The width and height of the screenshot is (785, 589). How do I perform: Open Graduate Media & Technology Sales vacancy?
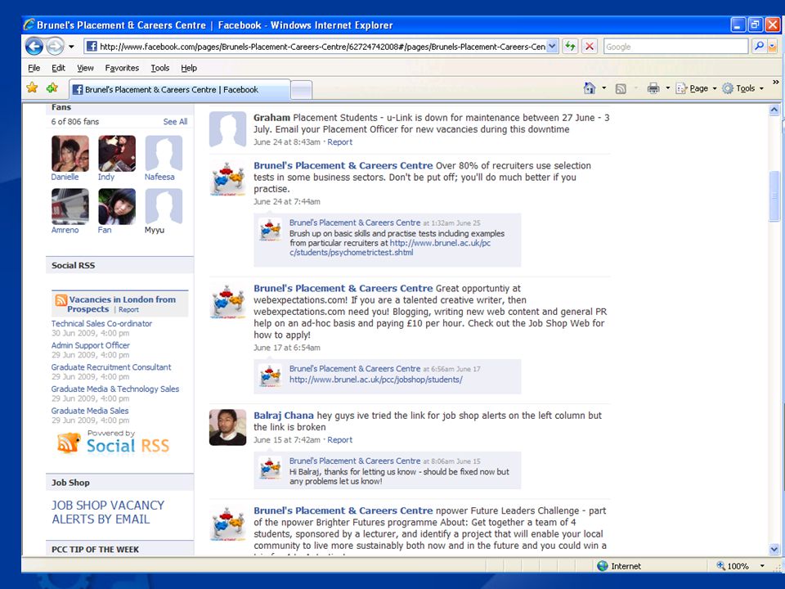pyautogui.click(x=115, y=389)
